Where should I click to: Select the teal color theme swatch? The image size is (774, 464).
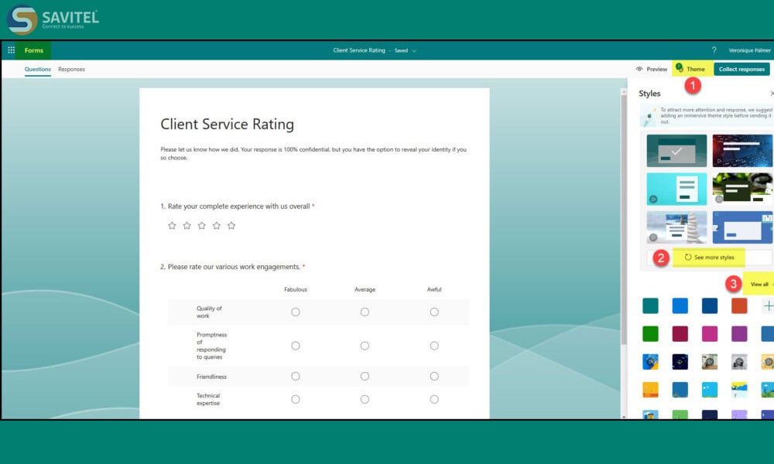click(x=650, y=305)
